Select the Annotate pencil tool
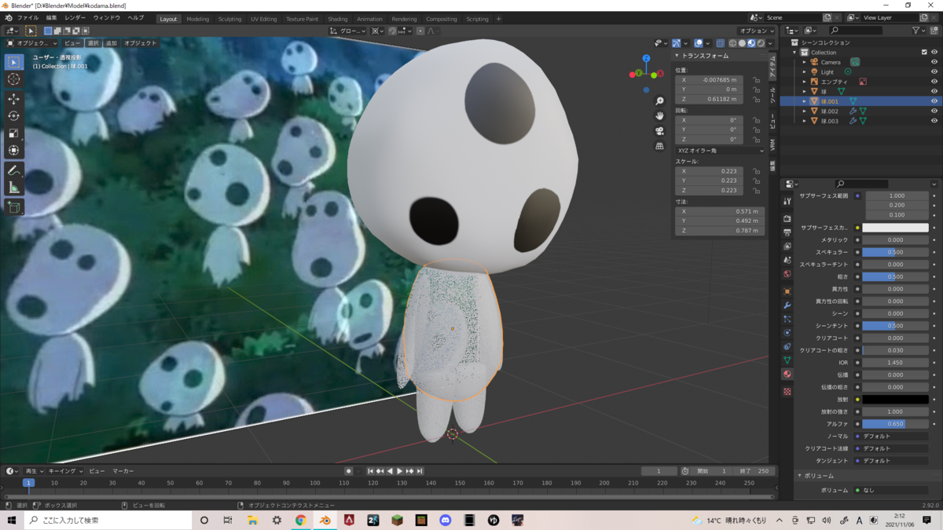943x530 pixels. coord(13,170)
